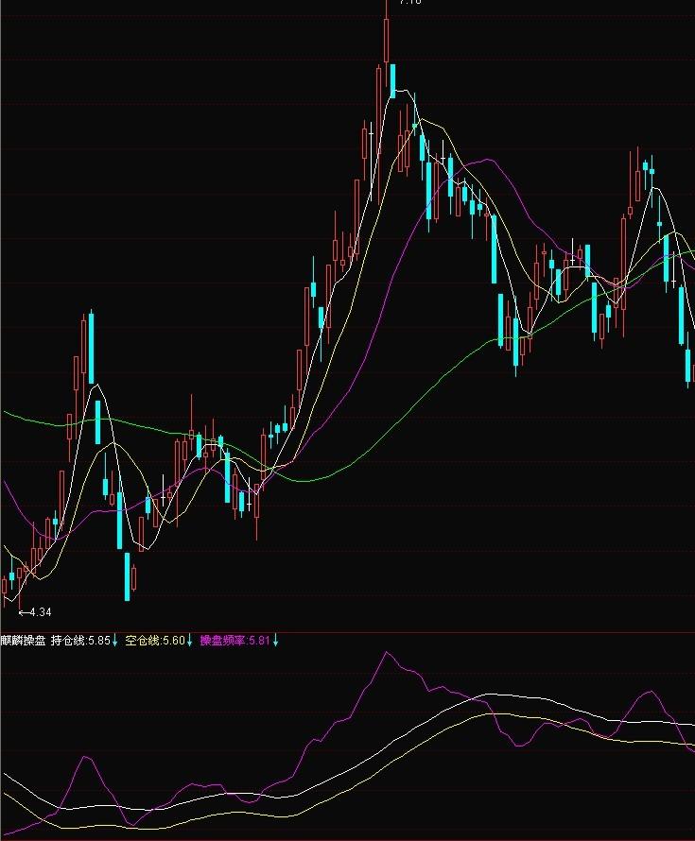Select the 操盘频率:5.81 indicator value

pyautogui.click(x=235, y=641)
